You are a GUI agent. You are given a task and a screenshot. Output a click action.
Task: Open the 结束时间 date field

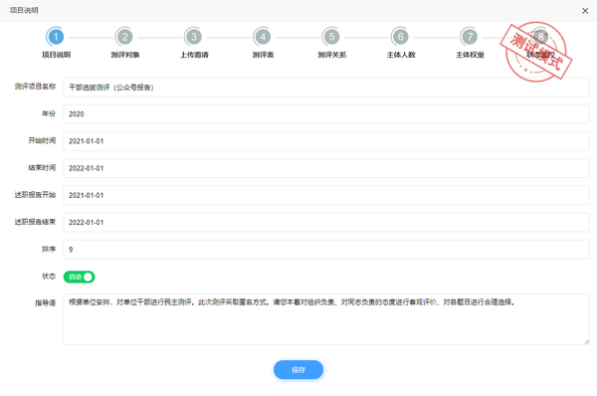click(x=326, y=168)
